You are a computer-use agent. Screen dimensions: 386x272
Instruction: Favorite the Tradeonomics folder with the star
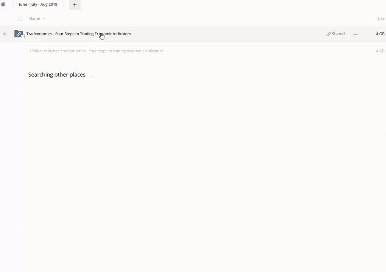(5, 34)
